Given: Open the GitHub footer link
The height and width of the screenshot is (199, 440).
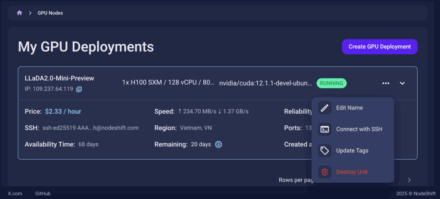Looking at the screenshot, I should pos(43,193).
